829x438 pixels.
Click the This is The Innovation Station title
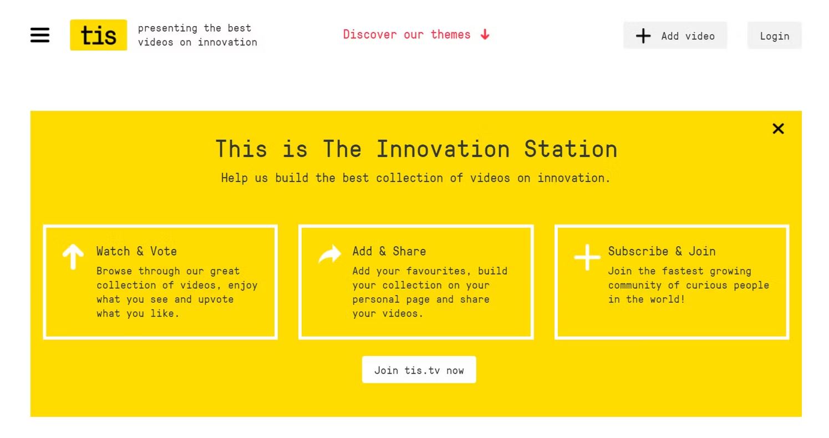[416, 149]
